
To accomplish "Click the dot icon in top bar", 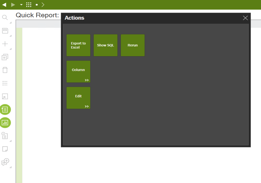I will (37, 5).
